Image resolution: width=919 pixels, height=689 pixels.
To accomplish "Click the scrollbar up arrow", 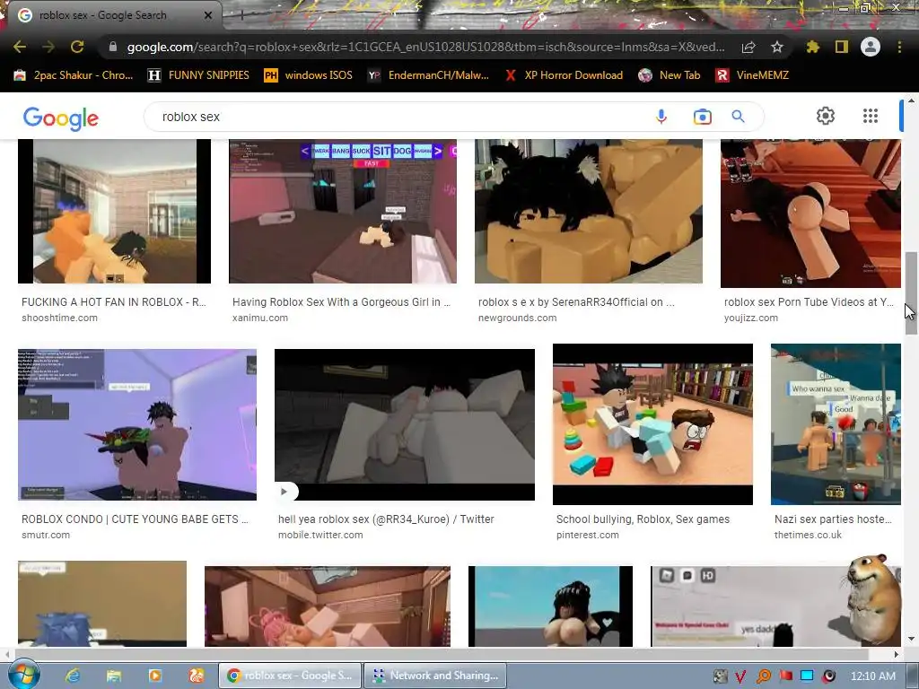I will (x=911, y=100).
